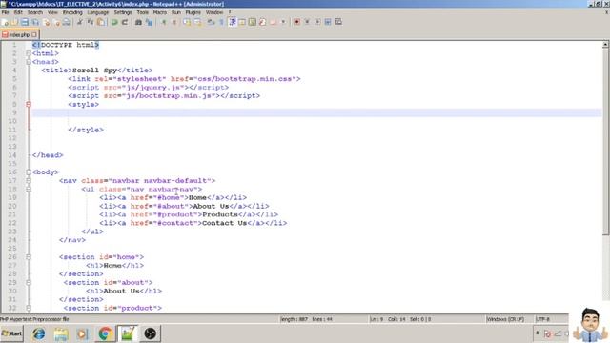Open the Macro menu
Screen dimensions: 610x343
160,12
